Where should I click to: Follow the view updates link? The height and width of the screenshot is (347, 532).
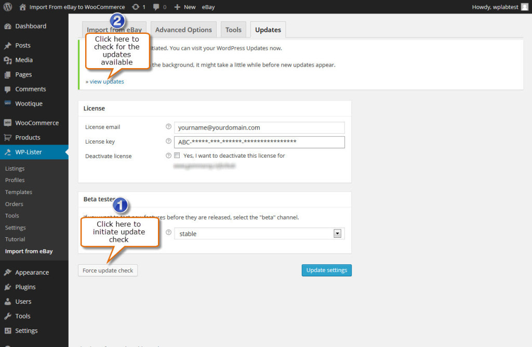click(x=107, y=82)
